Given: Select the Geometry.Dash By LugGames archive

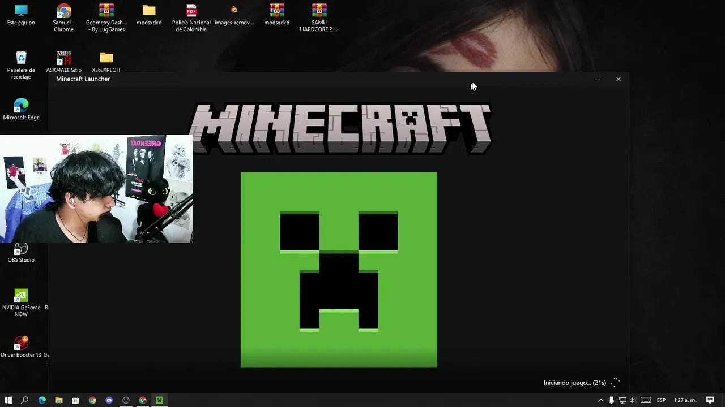Looking at the screenshot, I should click(x=106, y=18).
